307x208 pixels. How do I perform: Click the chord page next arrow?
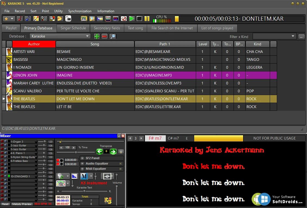point(141,138)
